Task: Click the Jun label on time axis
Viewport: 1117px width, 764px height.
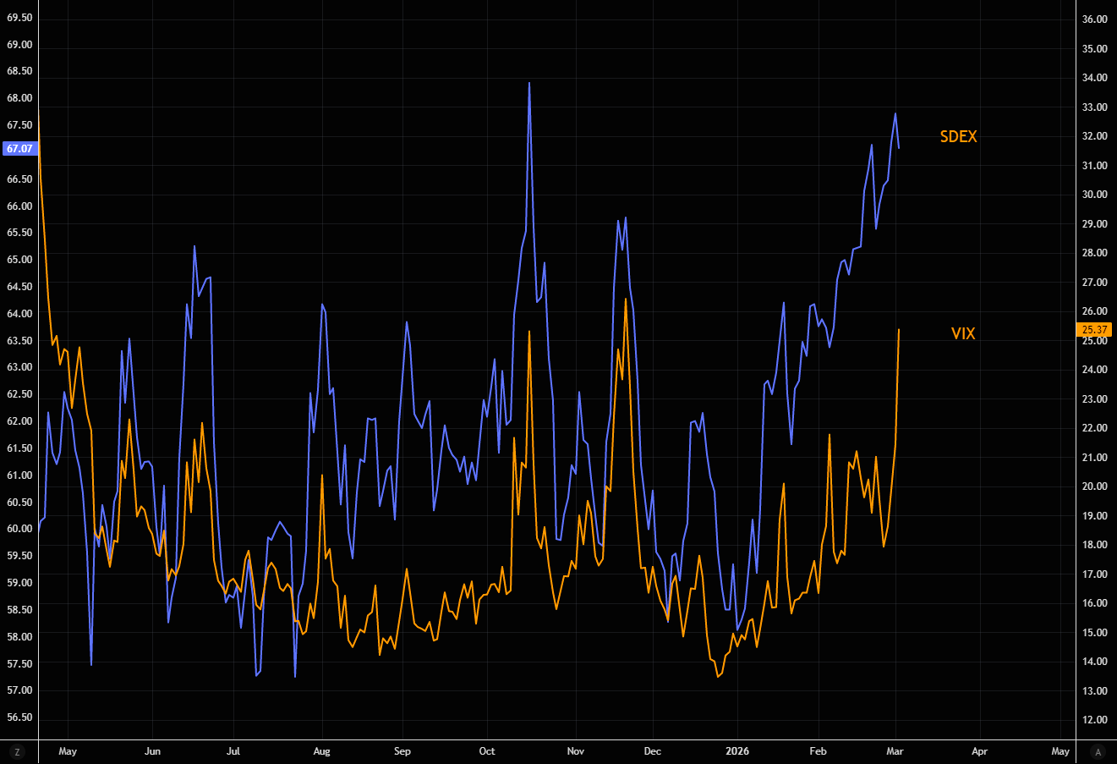Action: (x=152, y=751)
